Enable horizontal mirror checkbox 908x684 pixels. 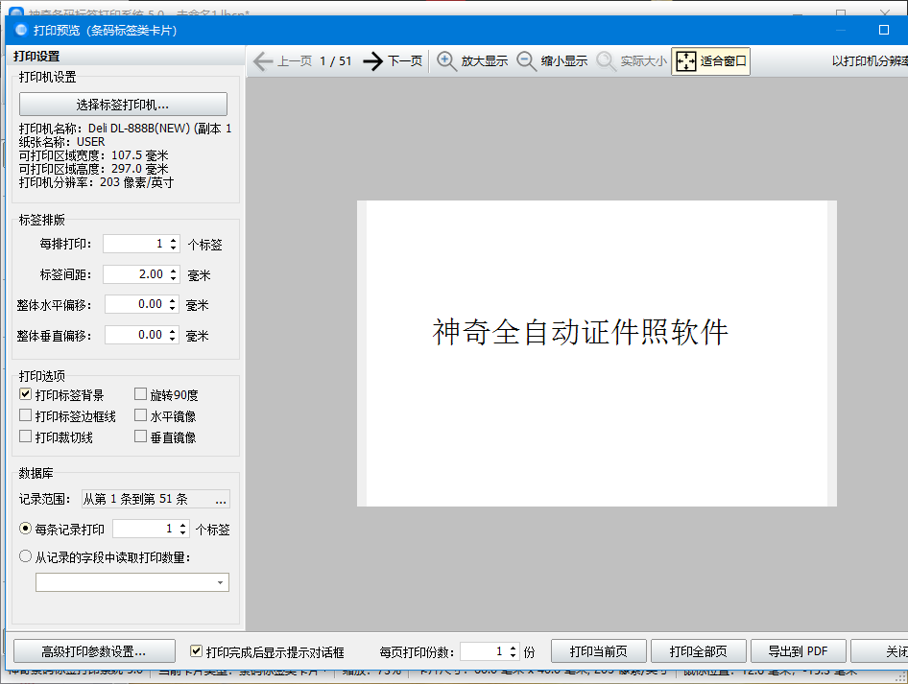[x=140, y=415]
